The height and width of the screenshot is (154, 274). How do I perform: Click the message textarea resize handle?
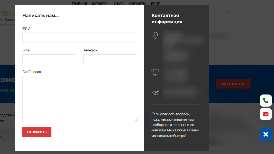[135, 120]
